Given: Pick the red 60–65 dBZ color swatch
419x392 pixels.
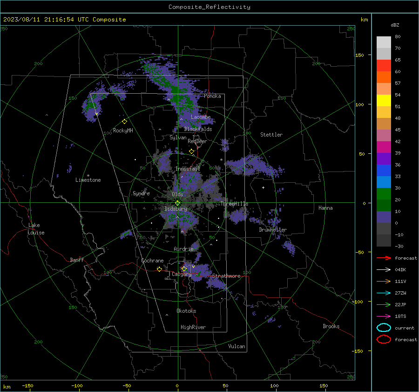Looking at the screenshot, I should (x=384, y=66).
